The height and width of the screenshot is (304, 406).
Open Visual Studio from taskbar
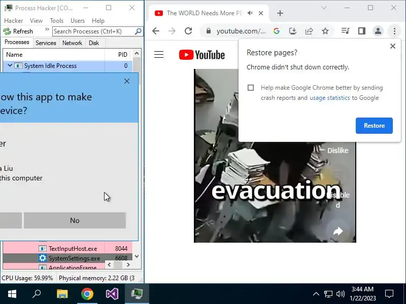(x=112, y=294)
